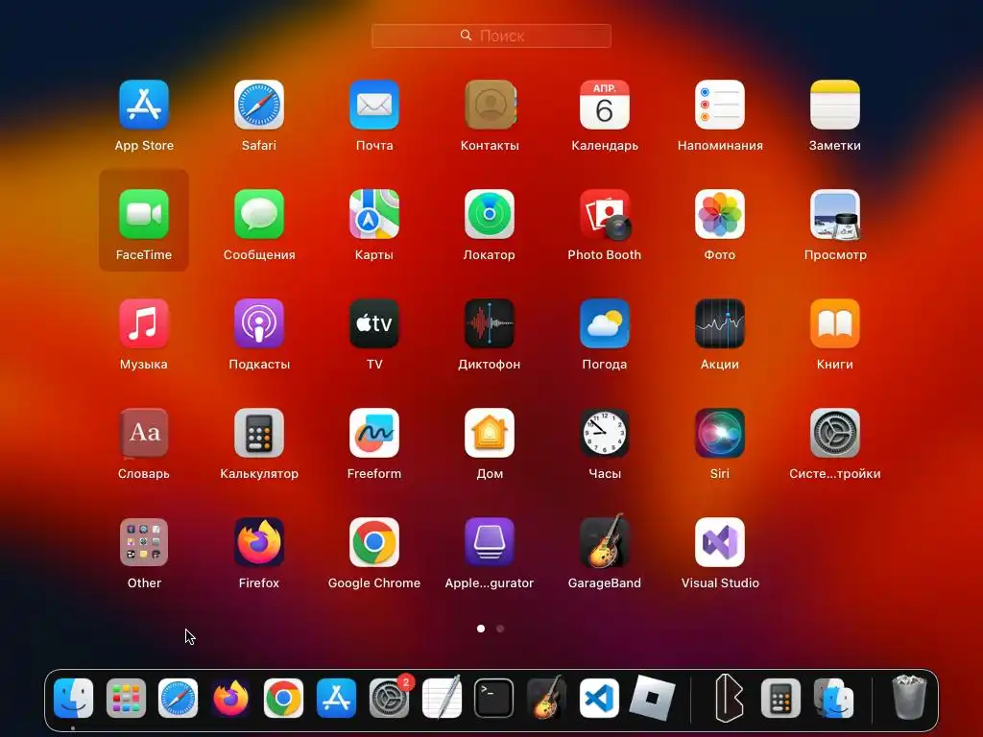Launch Safari from the Launchpad grid
This screenshot has height=737, width=983.
point(259,105)
